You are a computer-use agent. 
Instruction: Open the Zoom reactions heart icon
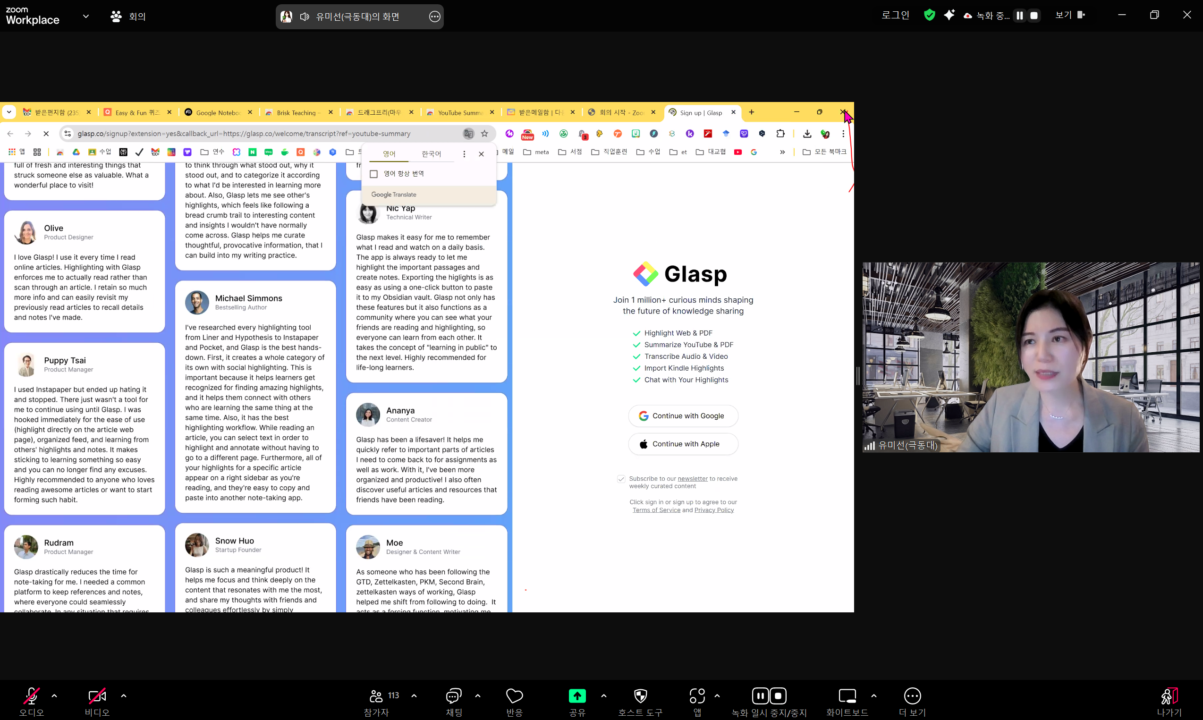tap(514, 696)
